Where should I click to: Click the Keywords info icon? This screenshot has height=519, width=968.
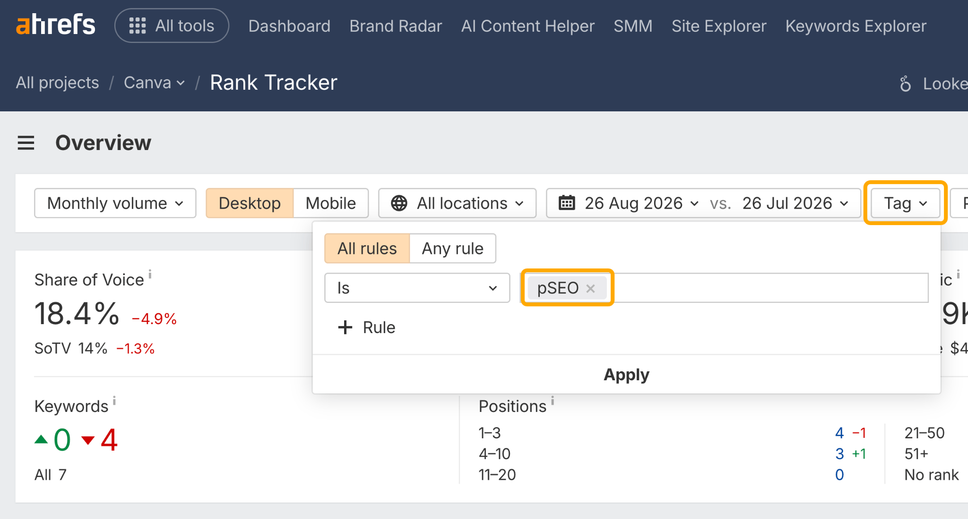[x=114, y=401]
